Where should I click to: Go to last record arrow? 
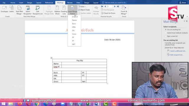pyautogui.click(x=118, y=6)
